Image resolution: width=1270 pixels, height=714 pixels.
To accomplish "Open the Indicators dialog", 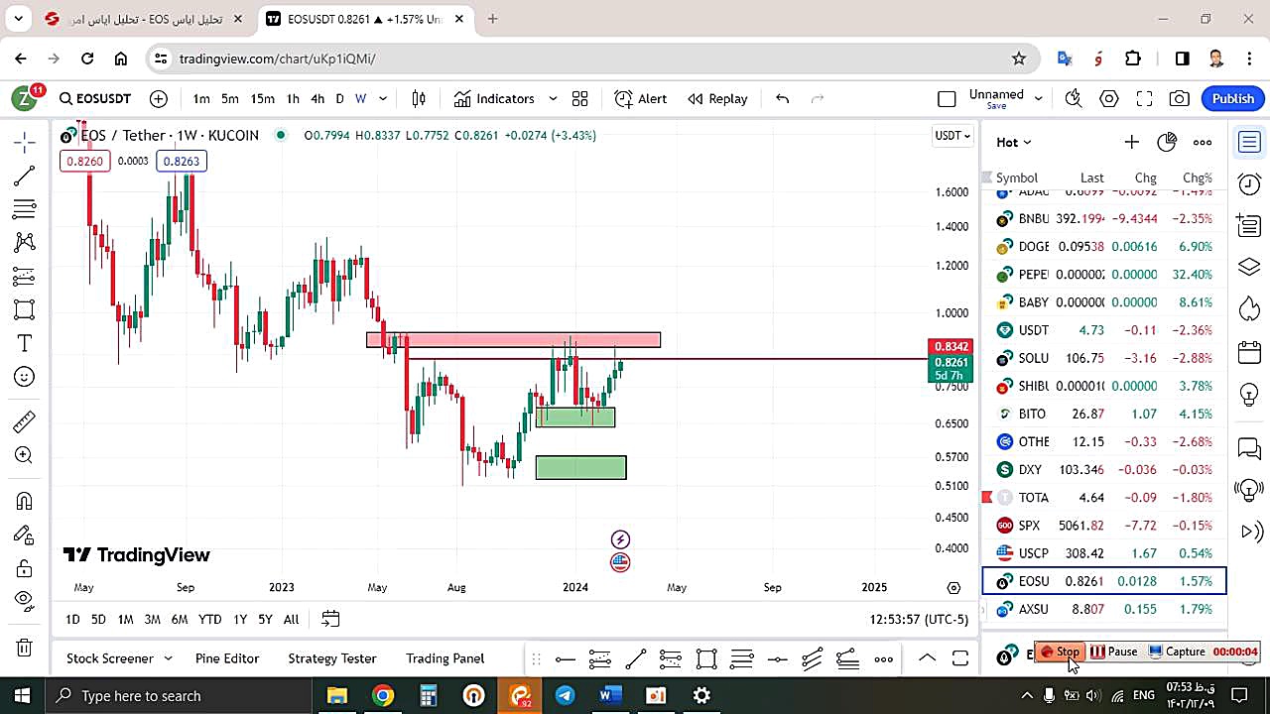I will 494,98.
